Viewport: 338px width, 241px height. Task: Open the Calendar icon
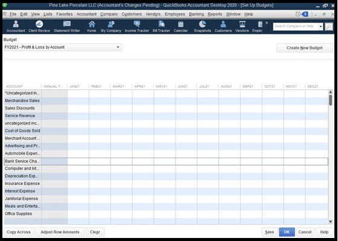point(180,27)
